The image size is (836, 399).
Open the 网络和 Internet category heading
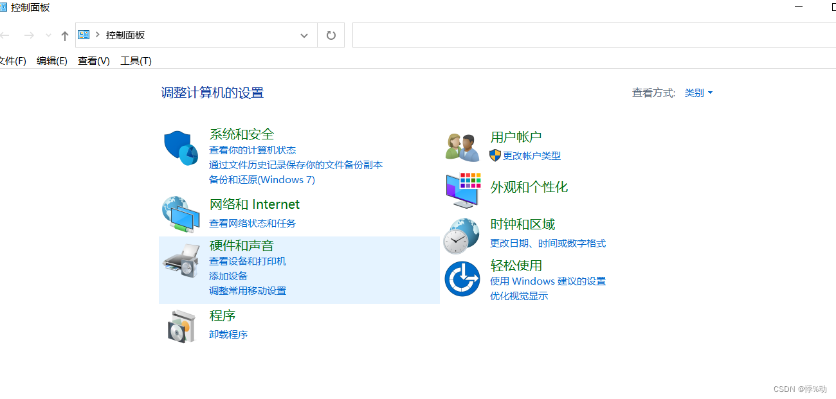tap(255, 204)
